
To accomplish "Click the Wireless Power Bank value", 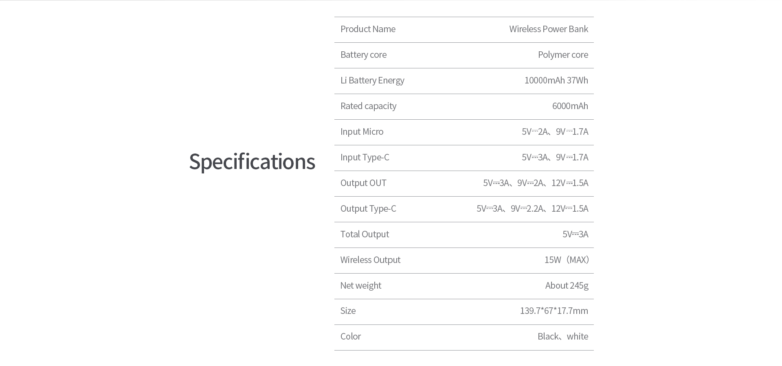I will [x=548, y=29].
